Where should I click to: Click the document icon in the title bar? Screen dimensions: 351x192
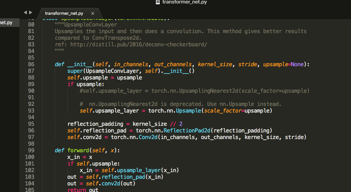(x=157, y=2)
